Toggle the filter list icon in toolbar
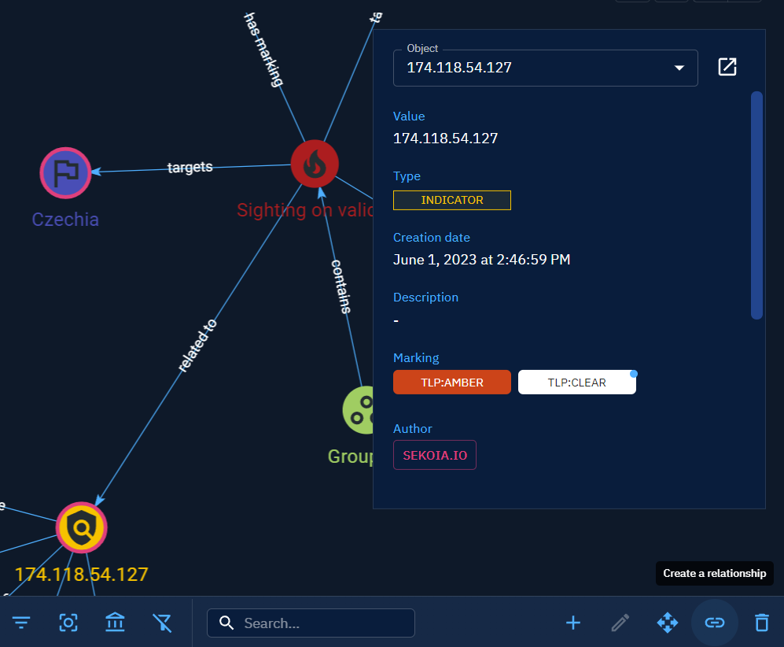 click(x=21, y=623)
